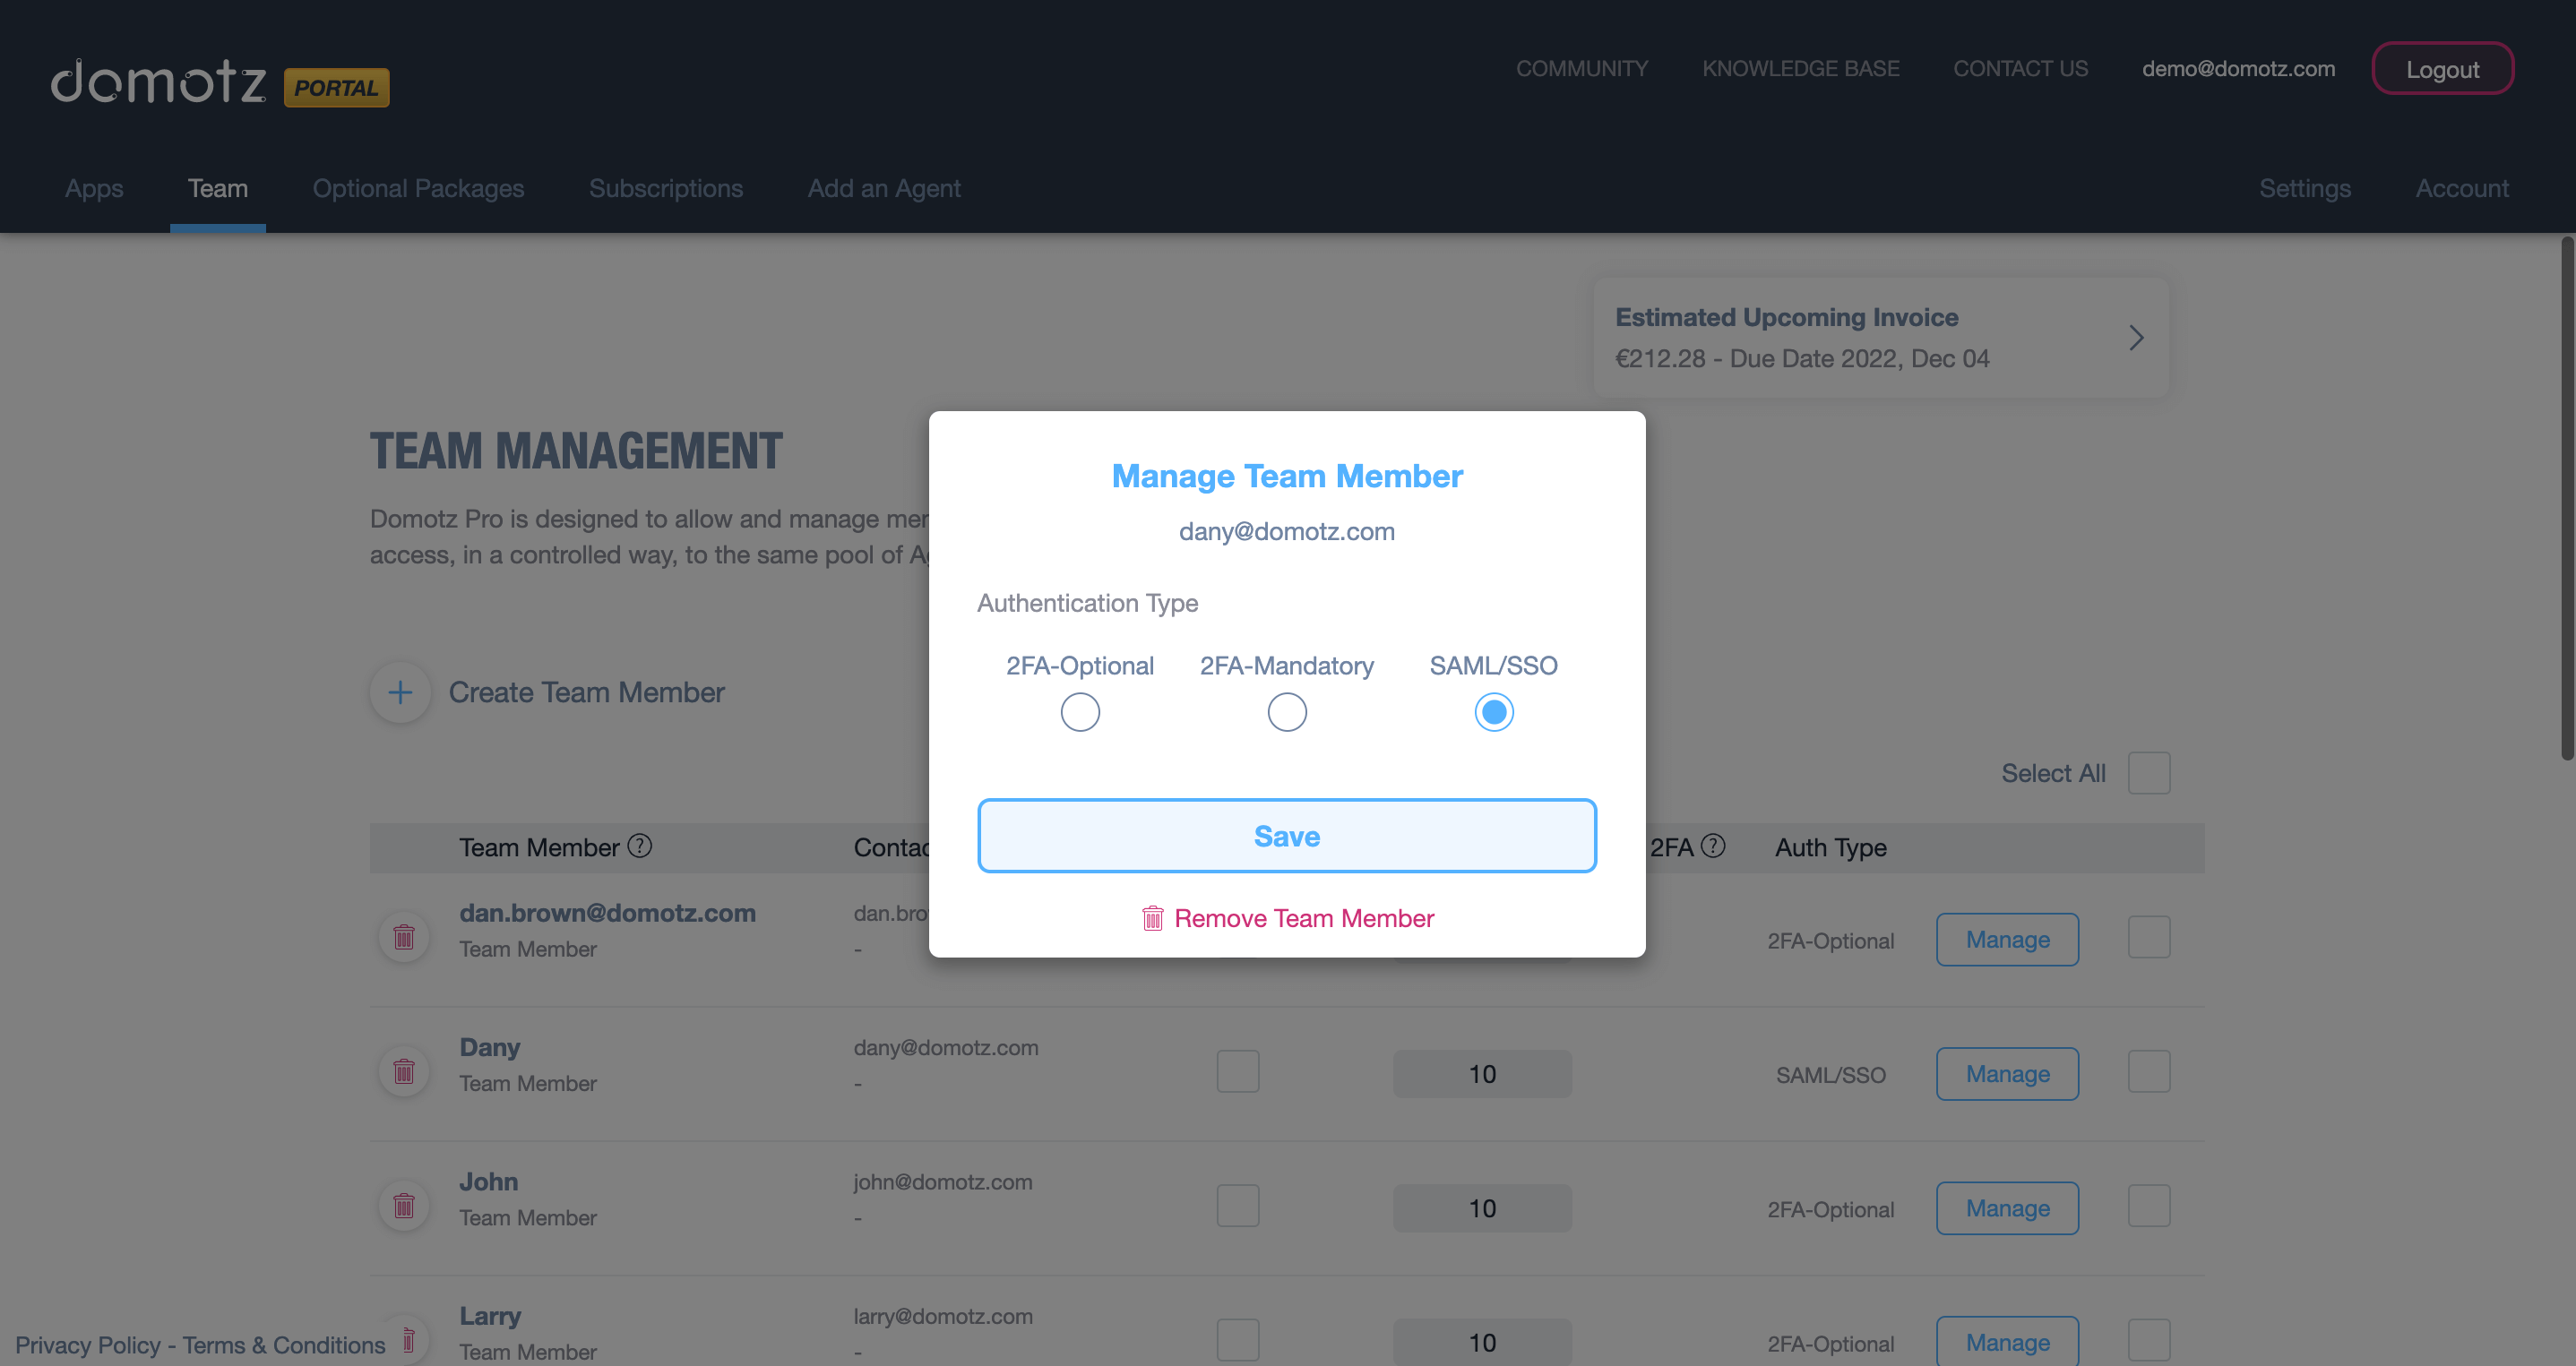Open the Subscriptions tab

point(665,187)
